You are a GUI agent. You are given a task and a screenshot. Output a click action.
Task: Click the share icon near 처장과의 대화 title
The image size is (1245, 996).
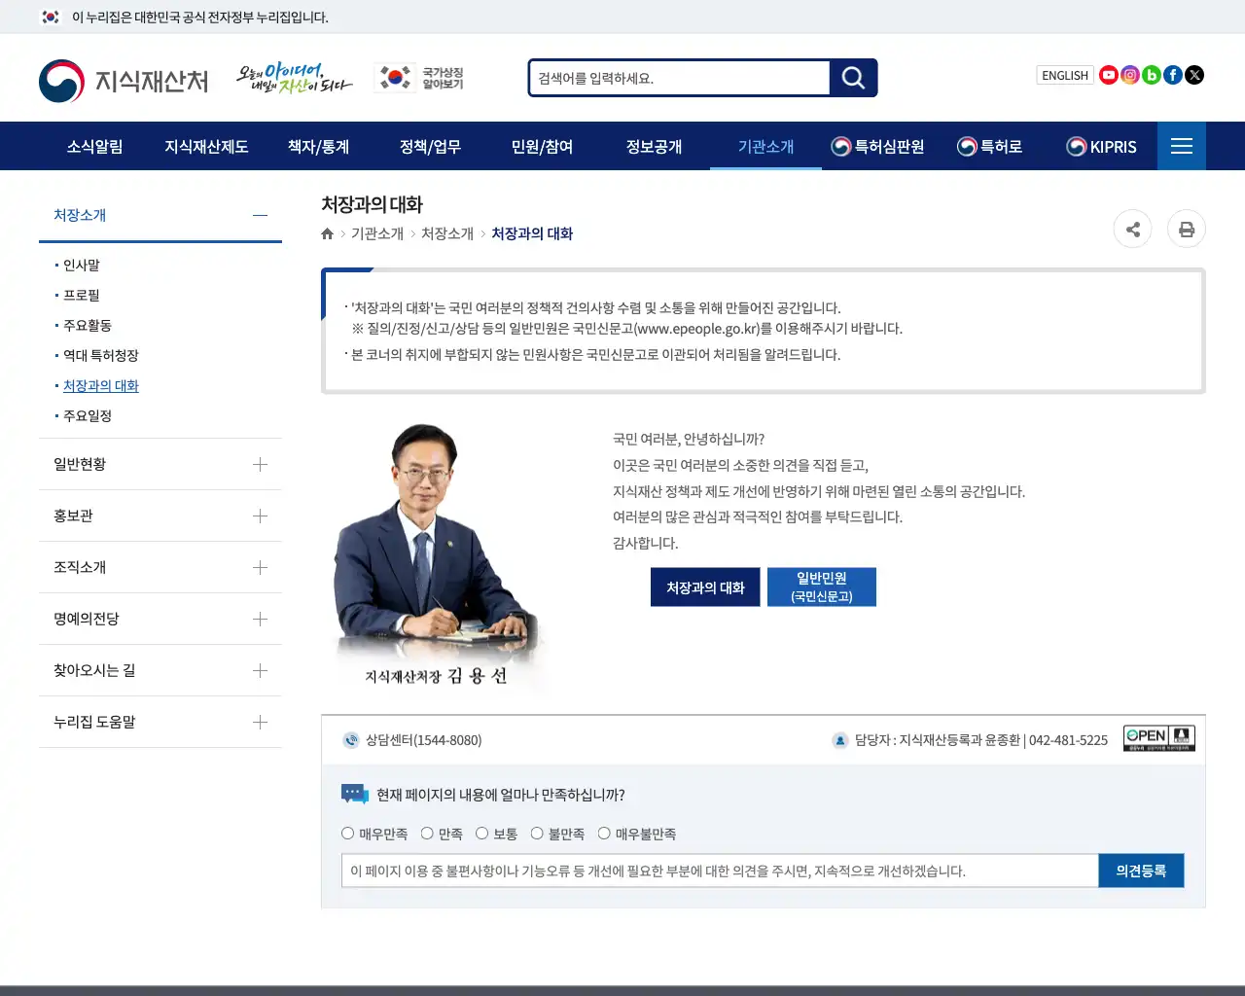pos(1132,229)
